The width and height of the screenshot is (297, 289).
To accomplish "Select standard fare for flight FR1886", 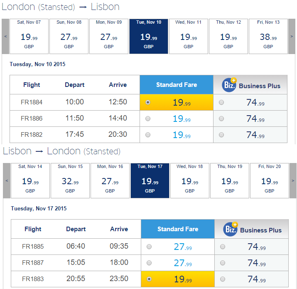I will tap(148, 119).
